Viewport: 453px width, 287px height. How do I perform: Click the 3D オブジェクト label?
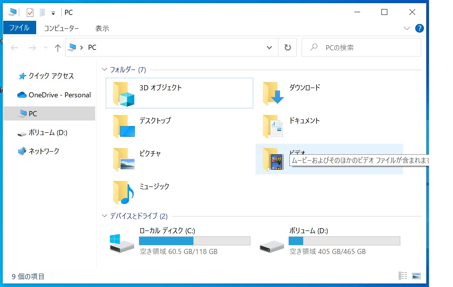160,88
